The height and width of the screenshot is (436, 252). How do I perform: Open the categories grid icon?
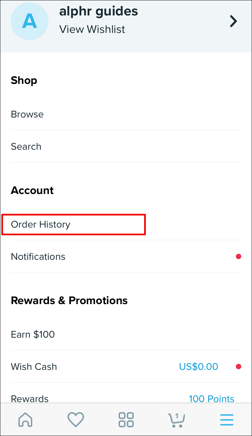pos(126,420)
